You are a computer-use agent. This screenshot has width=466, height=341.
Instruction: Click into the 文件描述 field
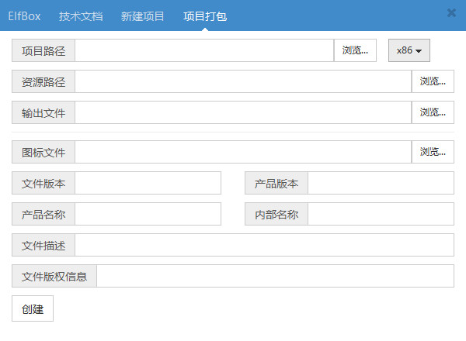coord(264,245)
